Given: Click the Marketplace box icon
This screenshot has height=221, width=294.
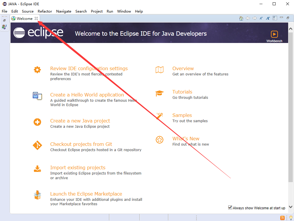Looking at the screenshot, I should tap(37, 195).
